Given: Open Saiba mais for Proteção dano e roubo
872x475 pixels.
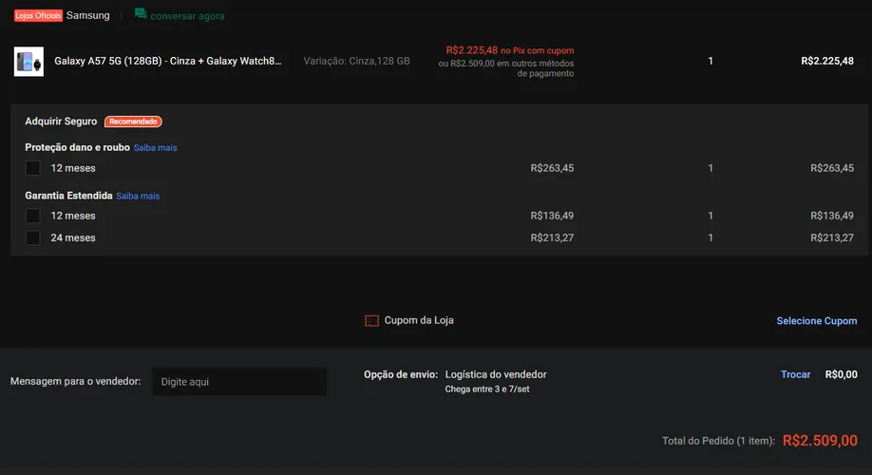Looking at the screenshot, I should tap(155, 148).
